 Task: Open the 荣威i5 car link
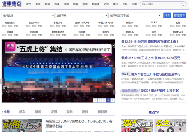(x=10, y=32)
